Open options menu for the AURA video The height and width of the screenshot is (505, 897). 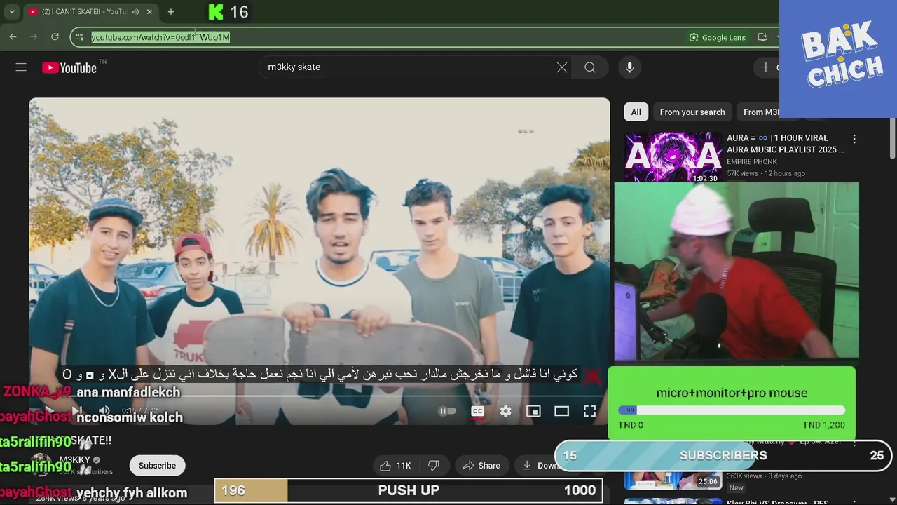click(854, 139)
